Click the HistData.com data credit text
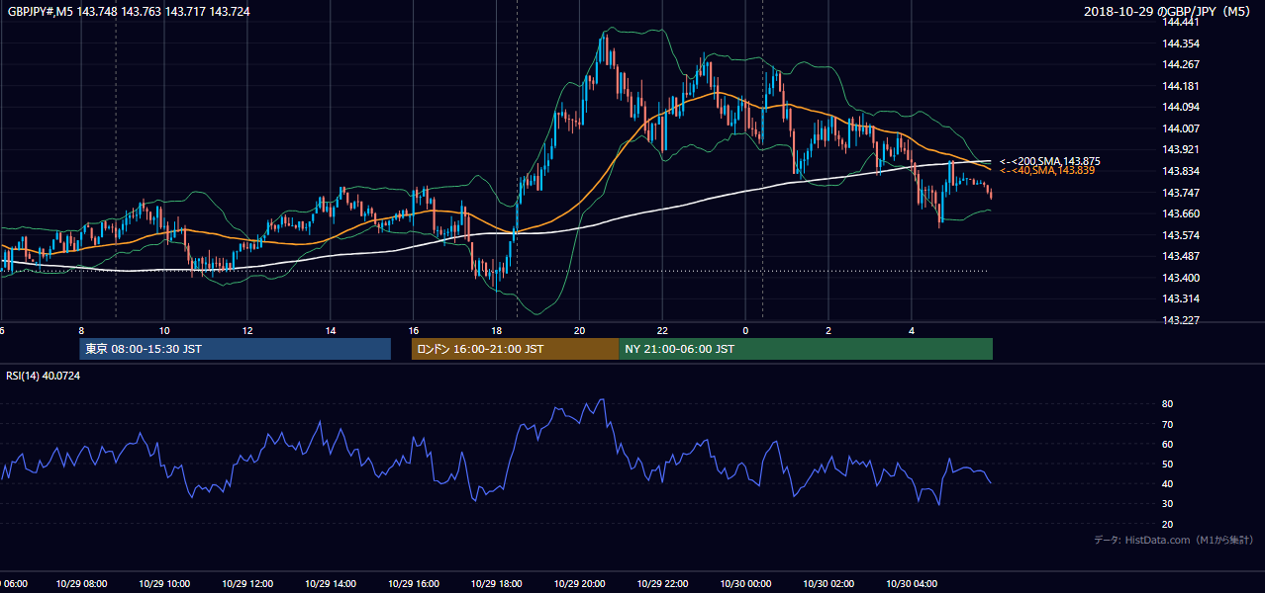Screen dimensions: 1265x593 [1174, 540]
